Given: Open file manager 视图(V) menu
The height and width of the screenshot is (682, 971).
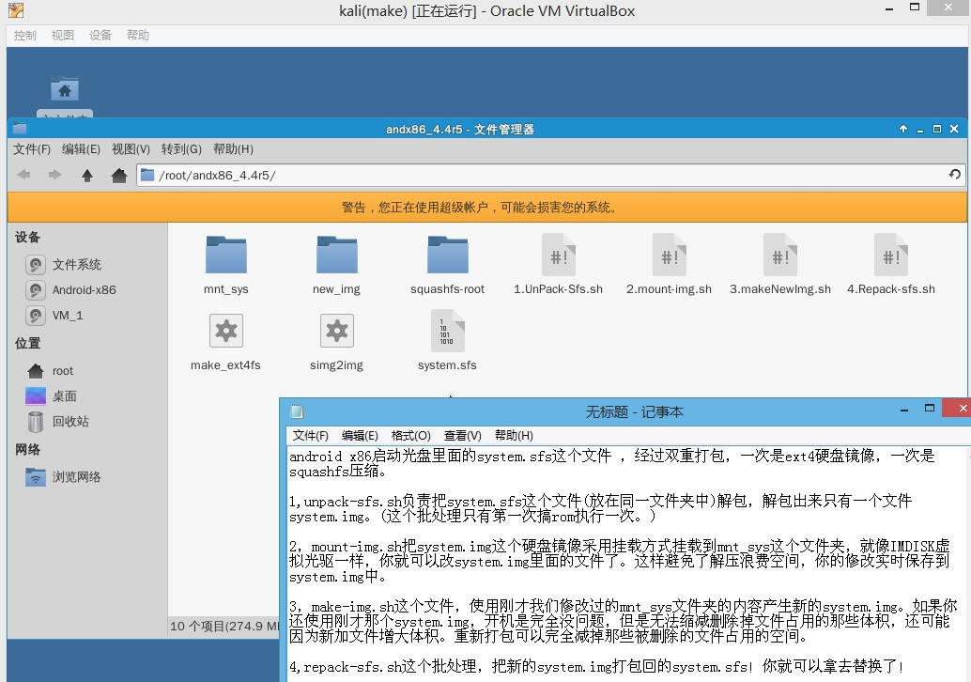Looking at the screenshot, I should pos(131,149).
